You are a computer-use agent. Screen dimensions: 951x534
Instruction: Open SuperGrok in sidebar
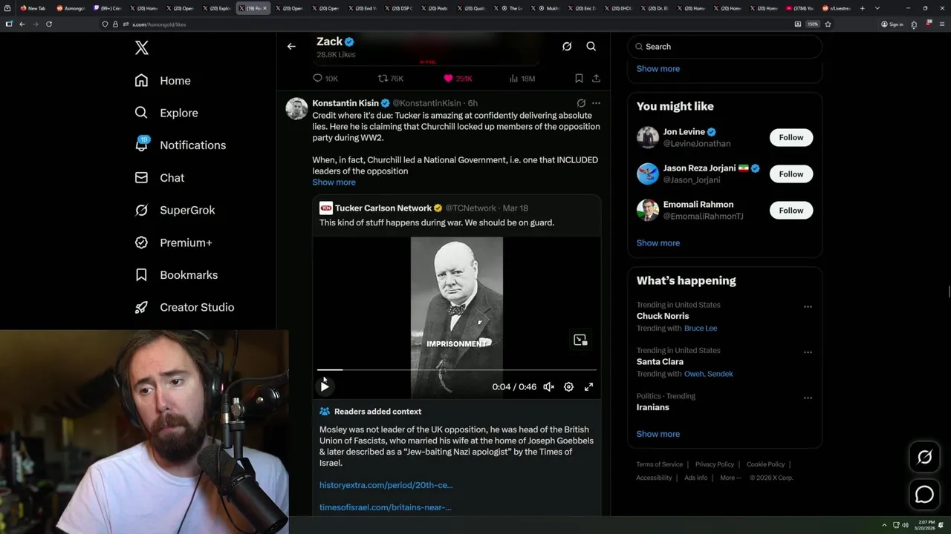(175, 210)
